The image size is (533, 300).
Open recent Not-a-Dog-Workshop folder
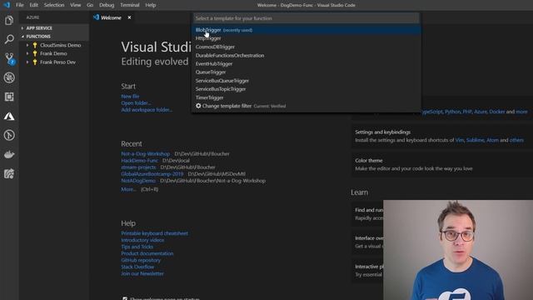145,153
